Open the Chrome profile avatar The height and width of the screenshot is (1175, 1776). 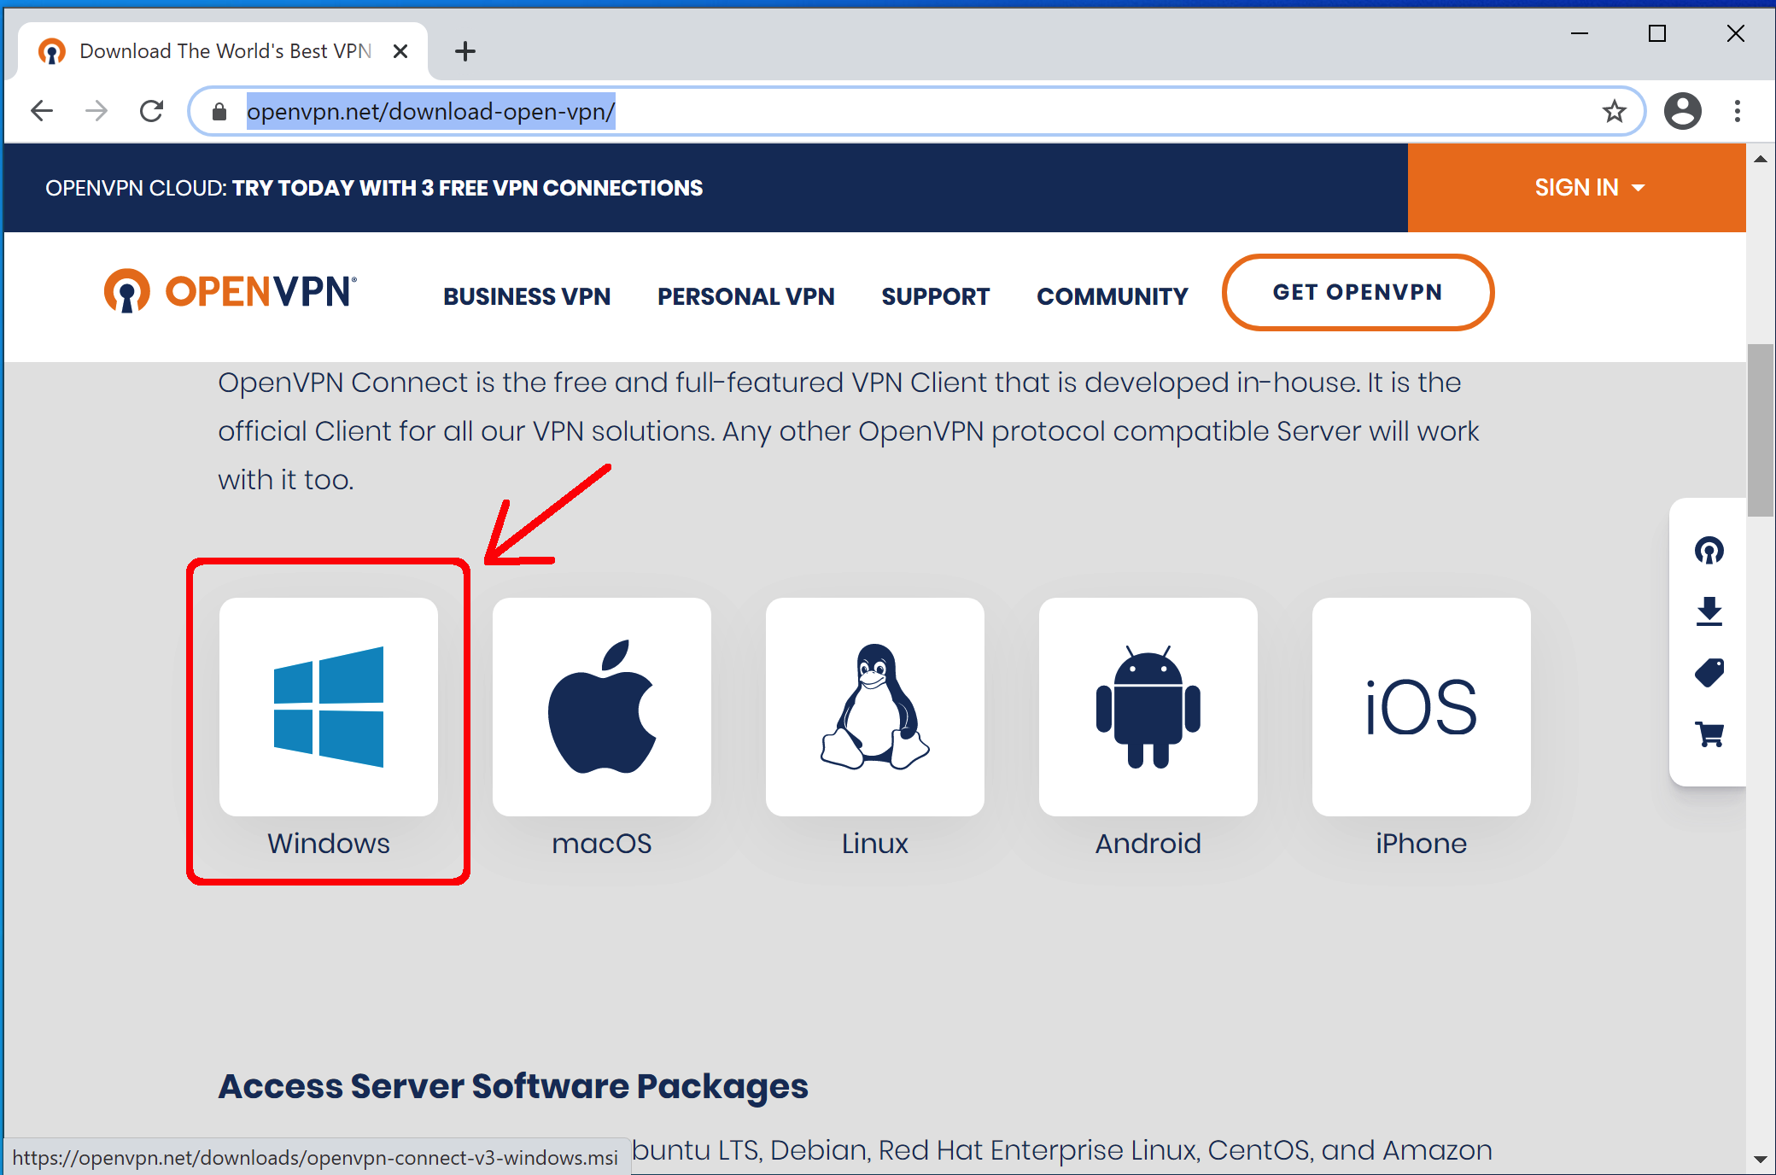click(1682, 111)
